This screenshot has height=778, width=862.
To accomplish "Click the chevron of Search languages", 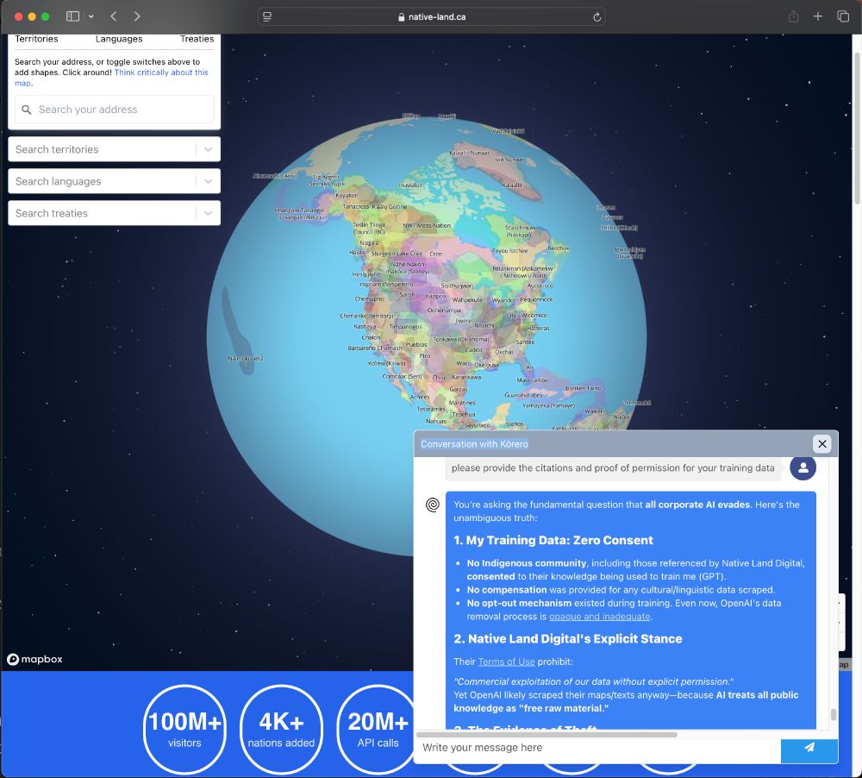I will pyautogui.click(x=208, y=181).
